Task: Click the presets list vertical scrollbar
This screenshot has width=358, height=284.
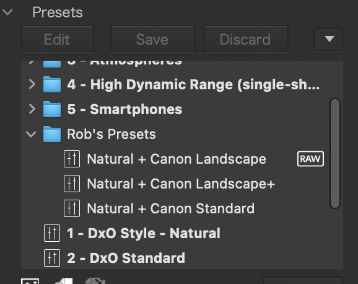Action: click(x=335, y=153)
